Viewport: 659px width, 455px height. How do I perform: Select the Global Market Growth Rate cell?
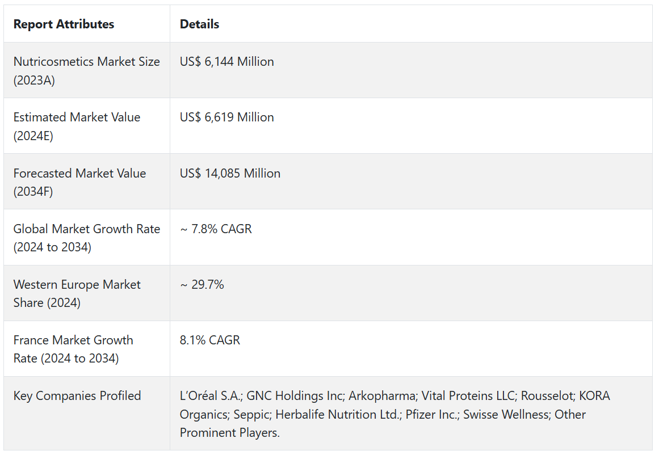[x=86, y=238]
